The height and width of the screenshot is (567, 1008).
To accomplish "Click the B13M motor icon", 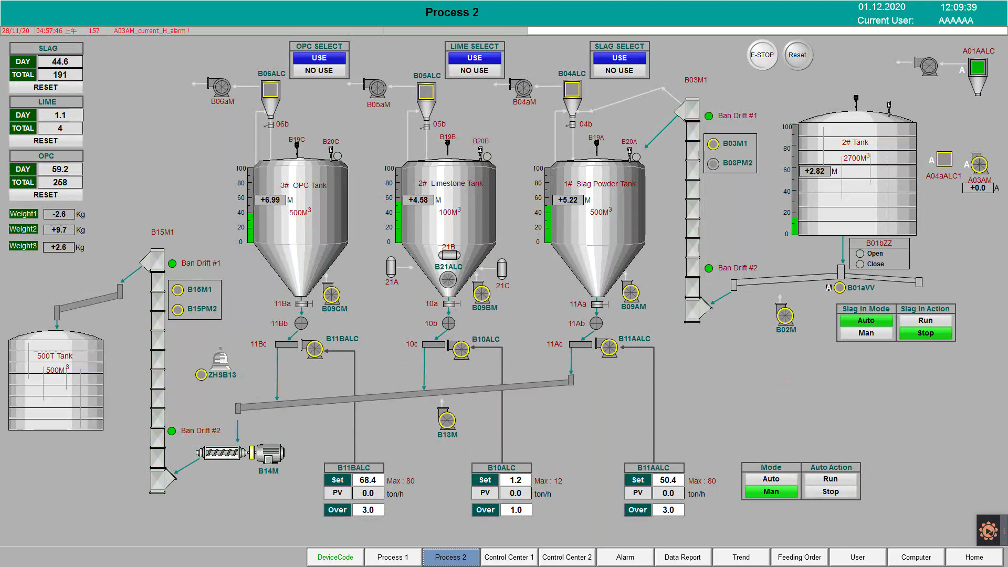I will (x=447, y=419).
